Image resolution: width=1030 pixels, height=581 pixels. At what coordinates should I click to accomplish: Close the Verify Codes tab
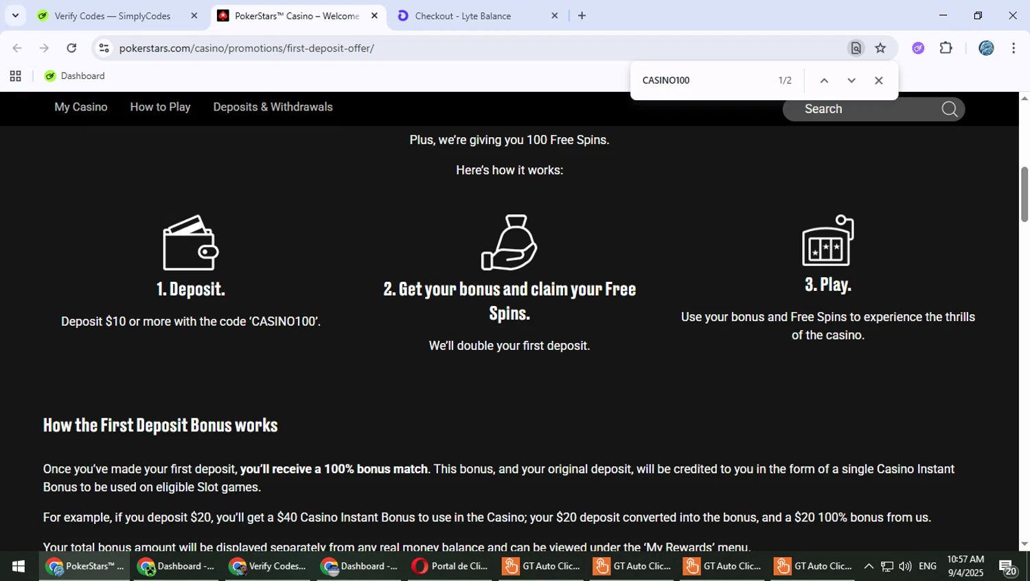(x=194, y=16)
